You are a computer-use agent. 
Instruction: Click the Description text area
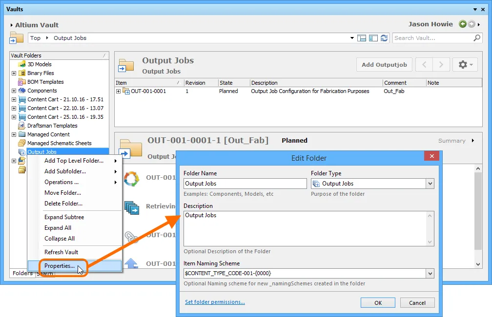[309, 228]
